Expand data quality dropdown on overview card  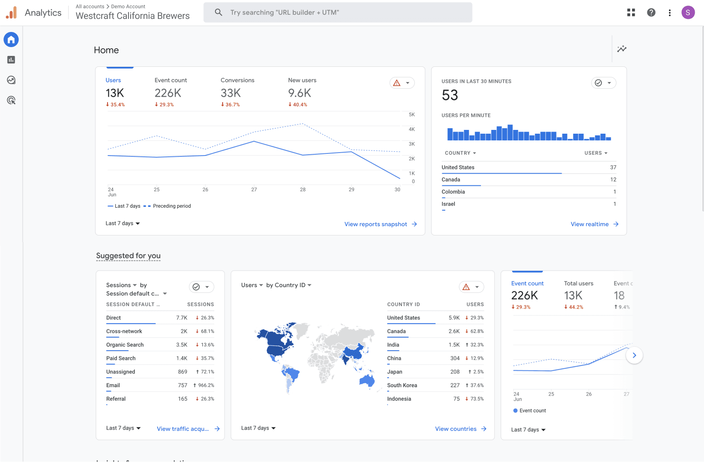[x=407, y=83]
